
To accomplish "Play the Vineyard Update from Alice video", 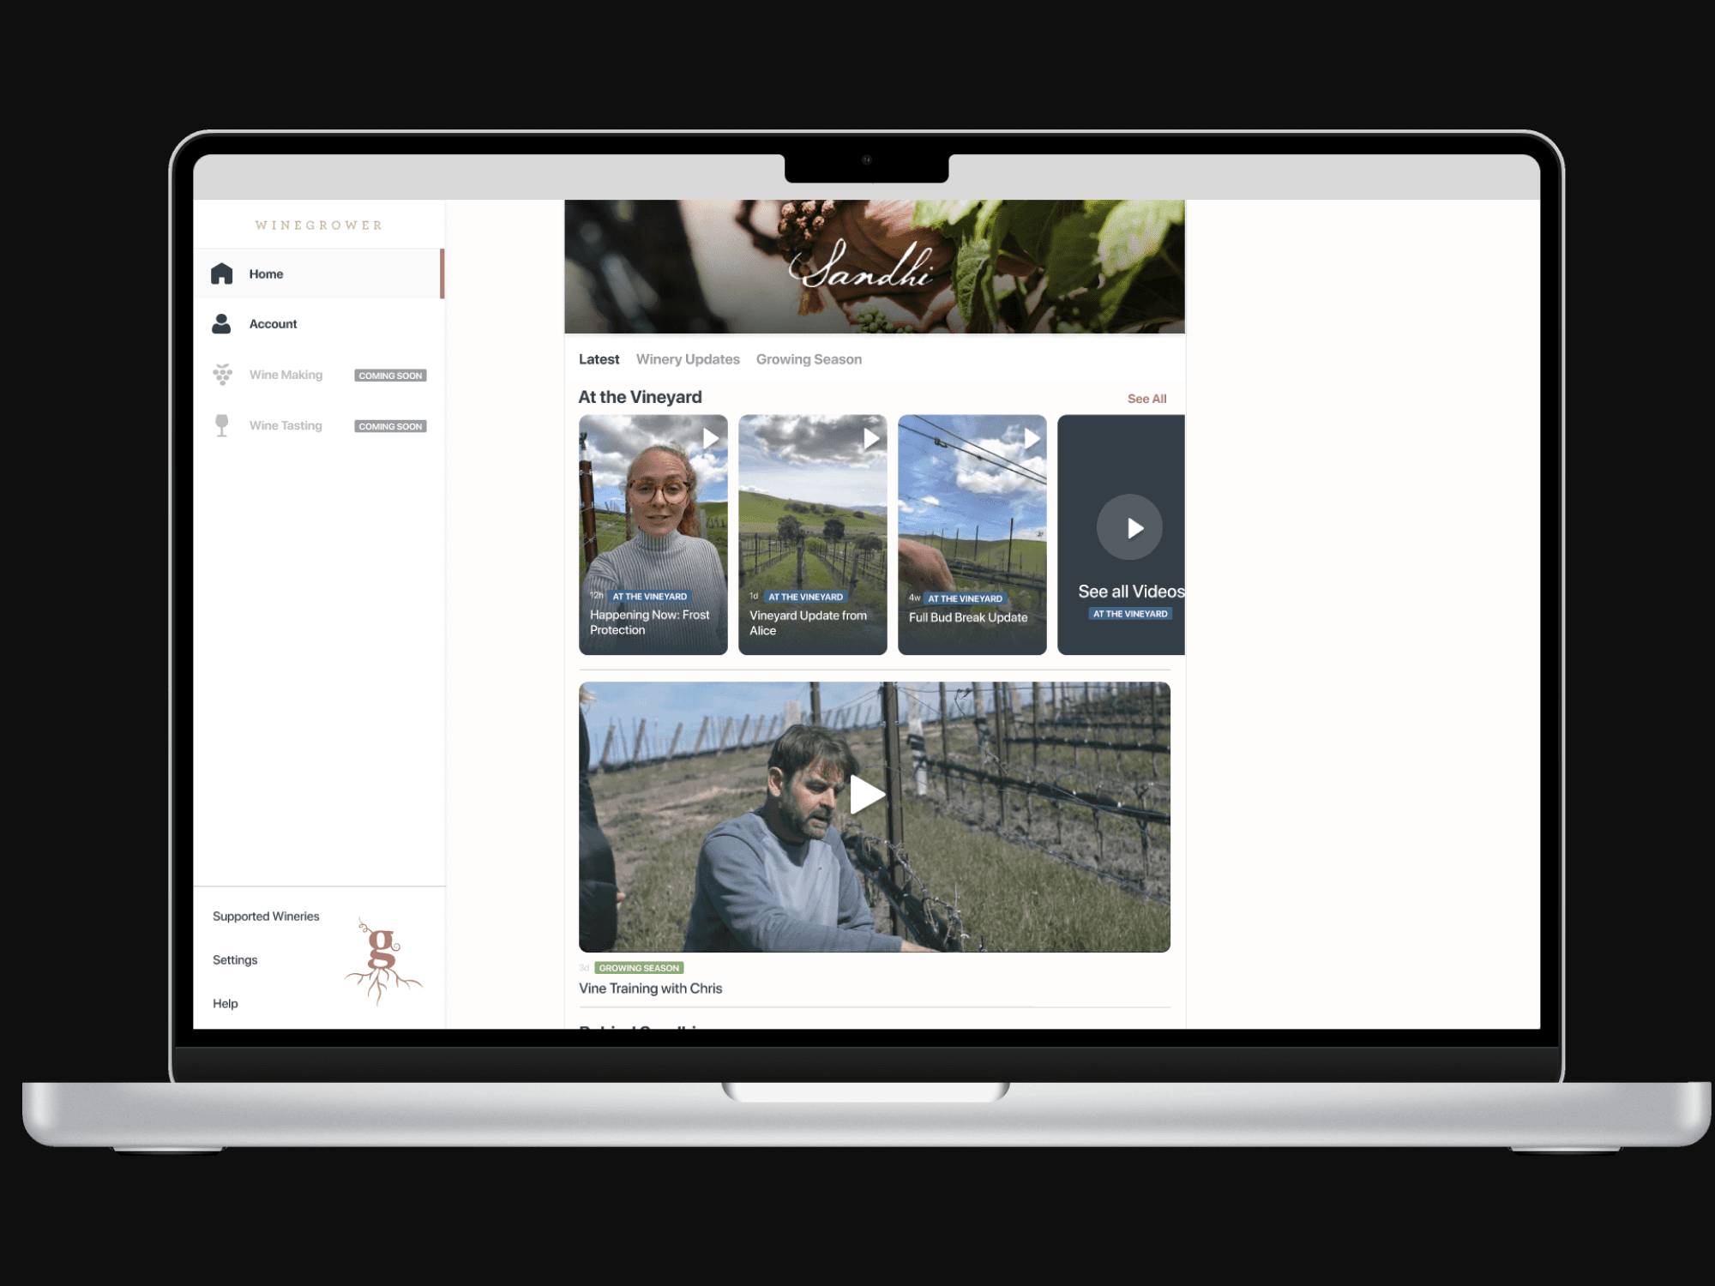I will pos(870,439).
